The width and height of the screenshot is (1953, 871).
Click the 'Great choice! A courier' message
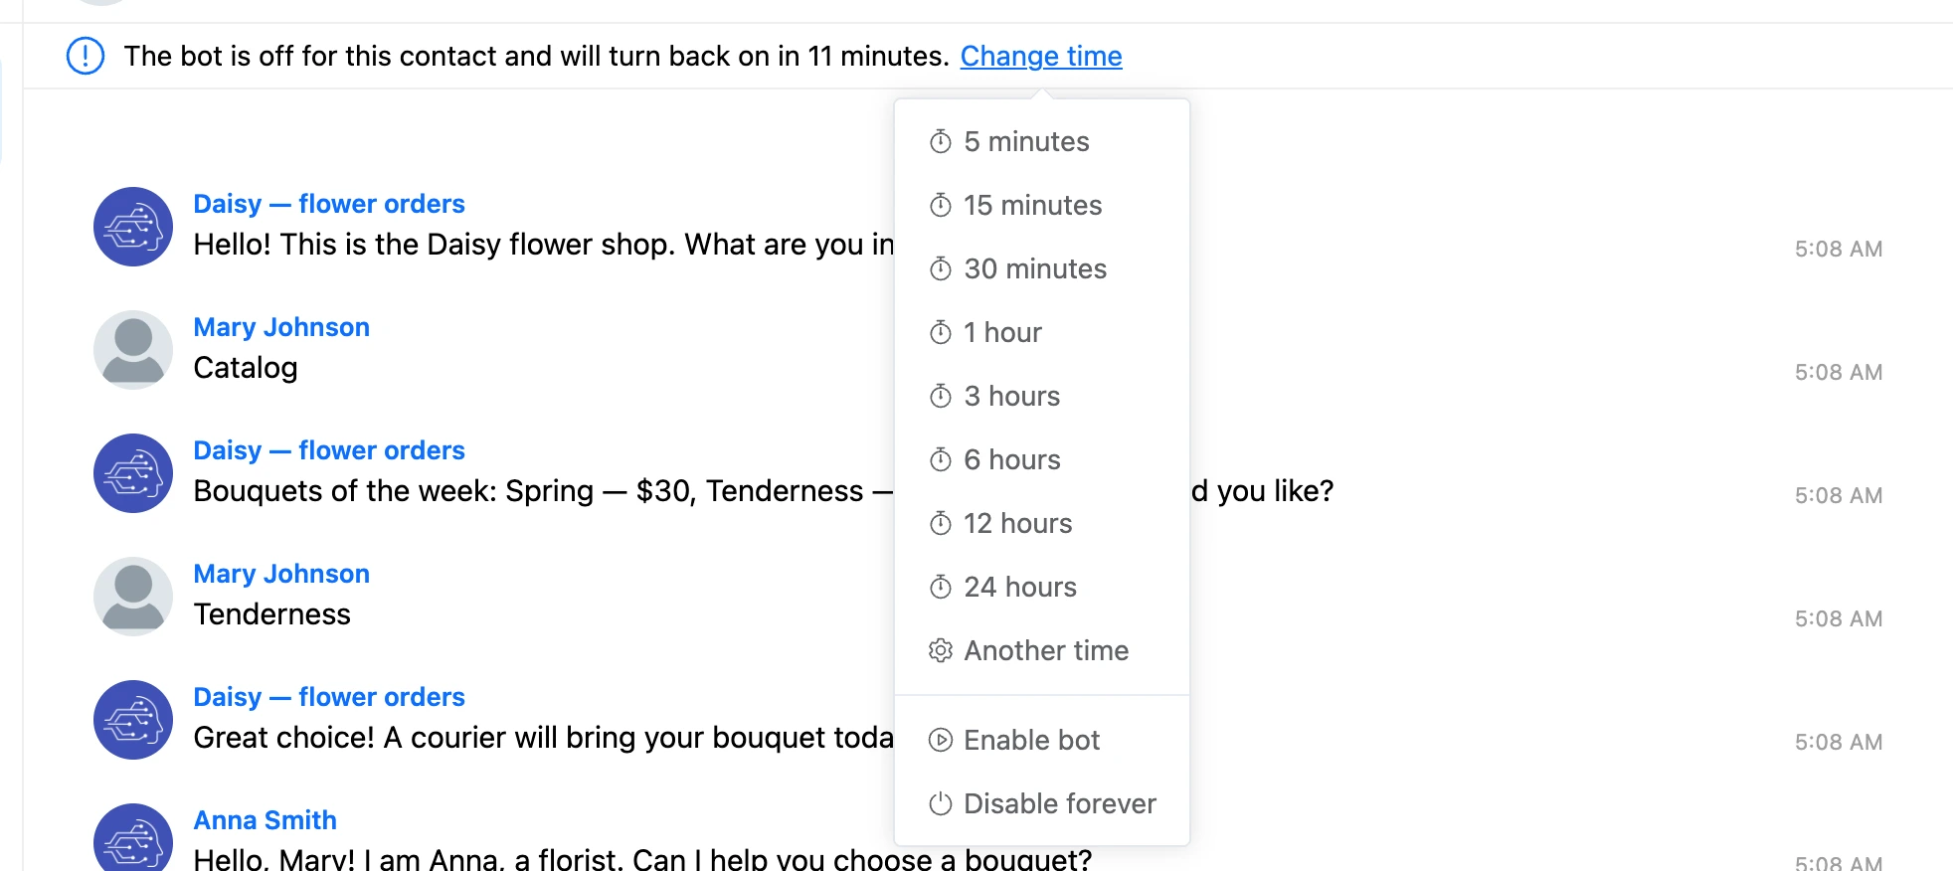544,738
